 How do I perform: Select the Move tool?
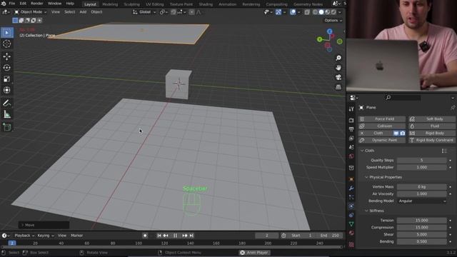click(x=7, y=56)
